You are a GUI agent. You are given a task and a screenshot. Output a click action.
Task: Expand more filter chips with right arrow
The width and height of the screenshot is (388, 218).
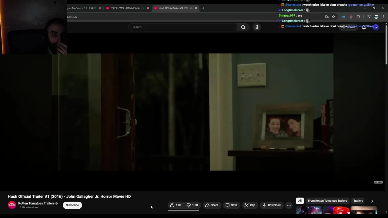pos(372,201)
